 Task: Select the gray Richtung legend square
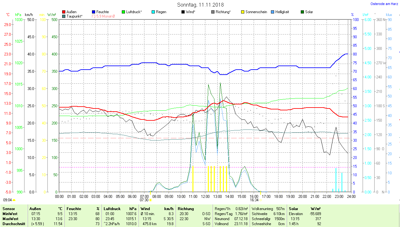click(x=213, y=12)
